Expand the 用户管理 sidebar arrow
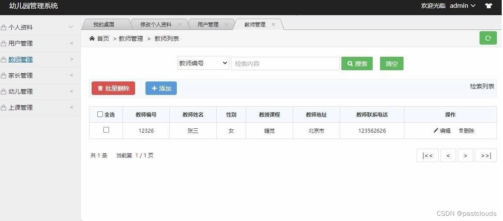Screen dimensions: 503x221 [x=72, y=43]
